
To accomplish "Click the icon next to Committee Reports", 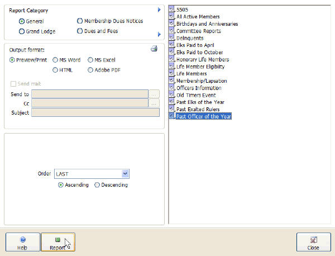I will pos(171,31).
